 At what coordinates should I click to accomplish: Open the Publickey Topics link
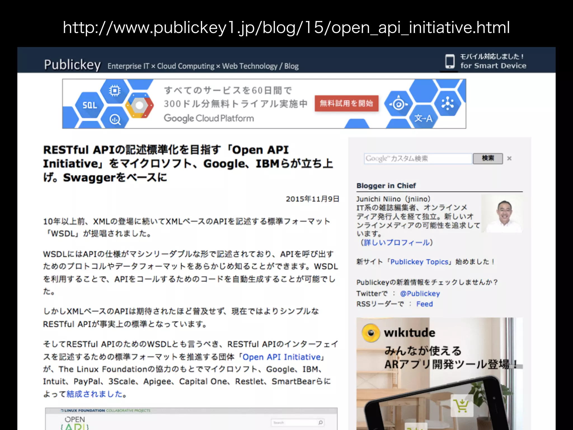click(419, 262)
